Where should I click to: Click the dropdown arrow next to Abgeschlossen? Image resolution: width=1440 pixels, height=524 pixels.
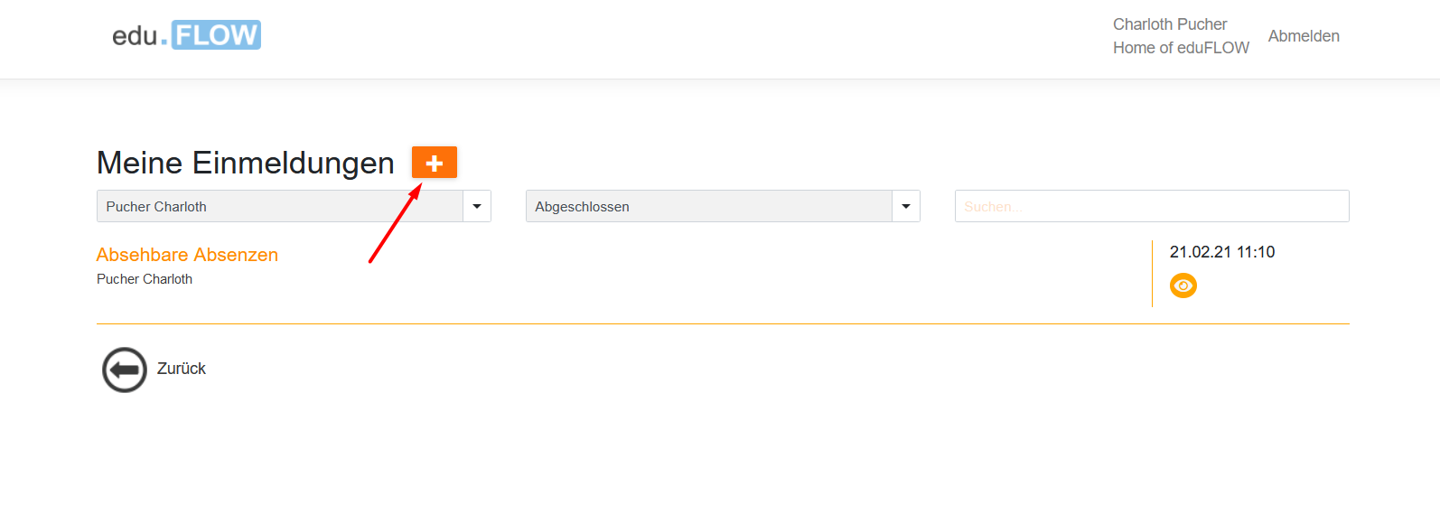click(x=906, y=206)
